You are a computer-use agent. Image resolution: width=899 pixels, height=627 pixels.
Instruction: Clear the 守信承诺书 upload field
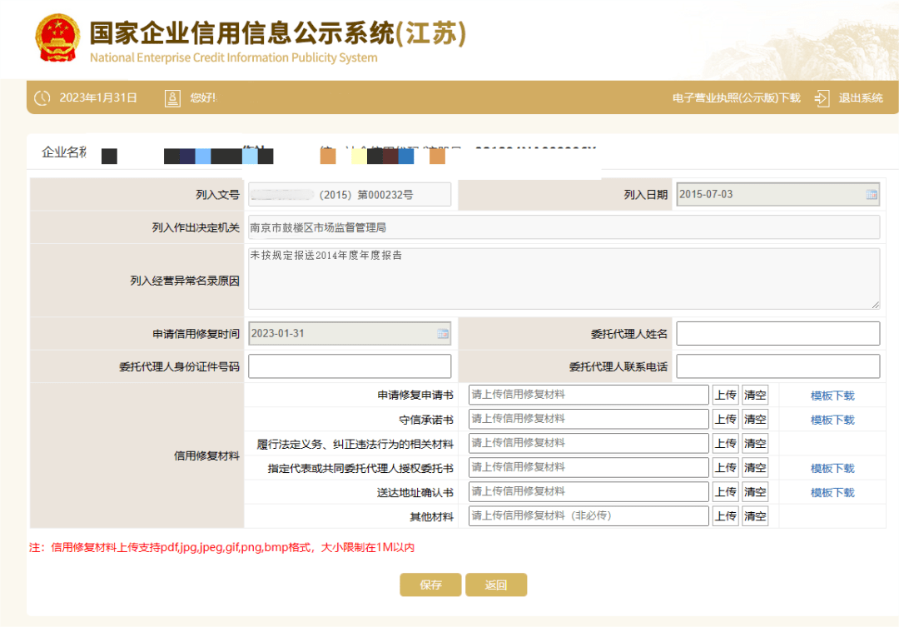754,419
